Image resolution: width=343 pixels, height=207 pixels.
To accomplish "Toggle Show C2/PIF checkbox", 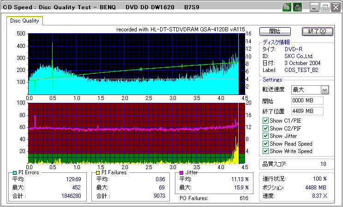I will 265,128.
